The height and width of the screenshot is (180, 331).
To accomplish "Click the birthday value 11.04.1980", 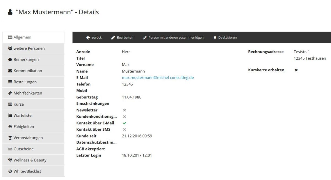I will (132, 97).
